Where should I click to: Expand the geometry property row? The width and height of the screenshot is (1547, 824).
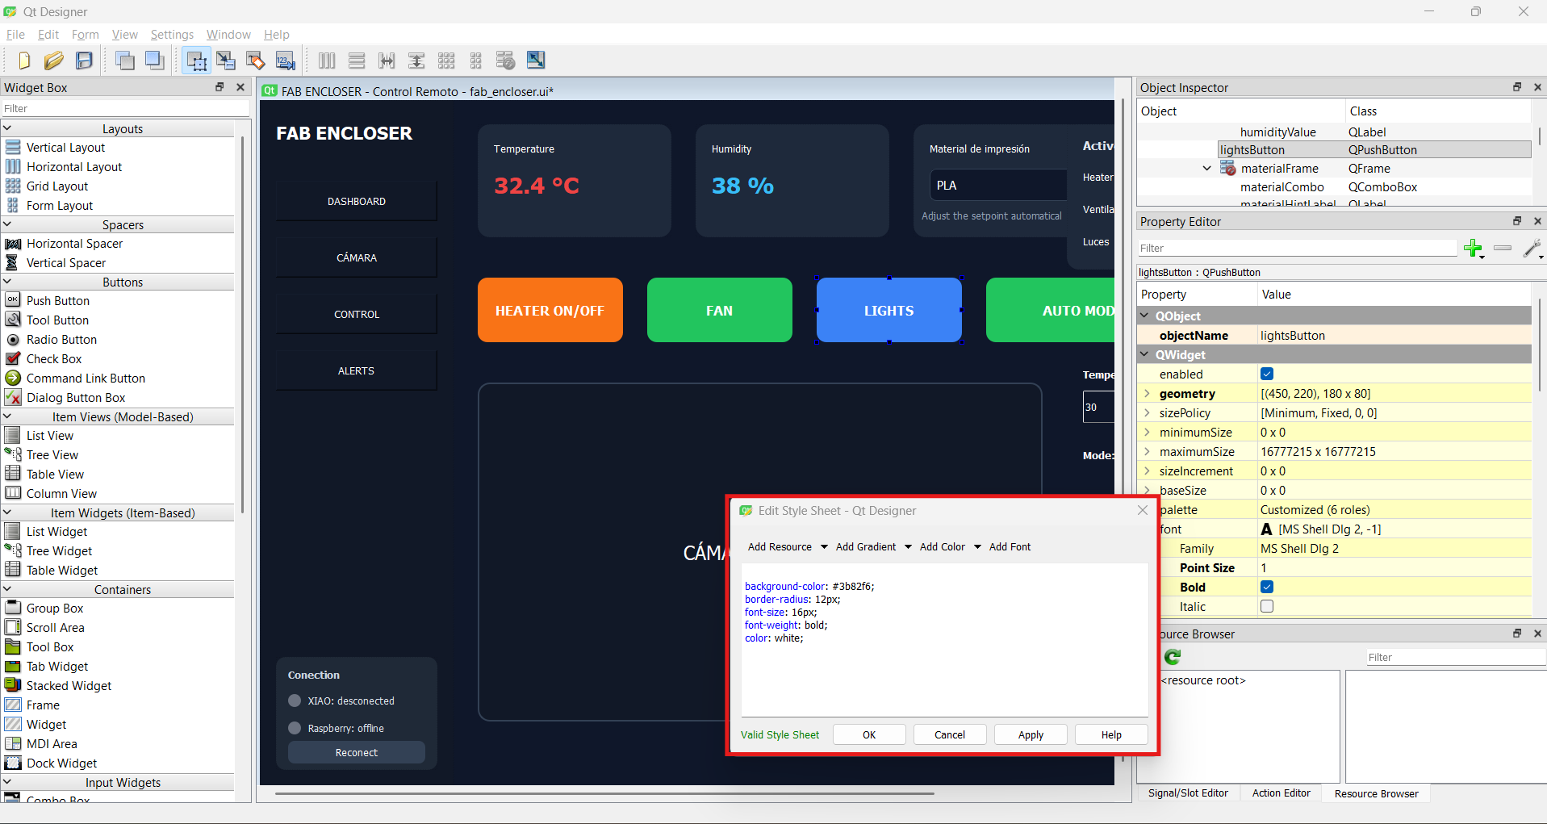[x=1147, y=394]
